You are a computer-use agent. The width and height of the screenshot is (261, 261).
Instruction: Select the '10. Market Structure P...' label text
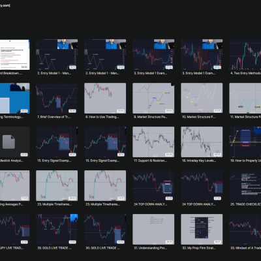[x=199, y=117]
